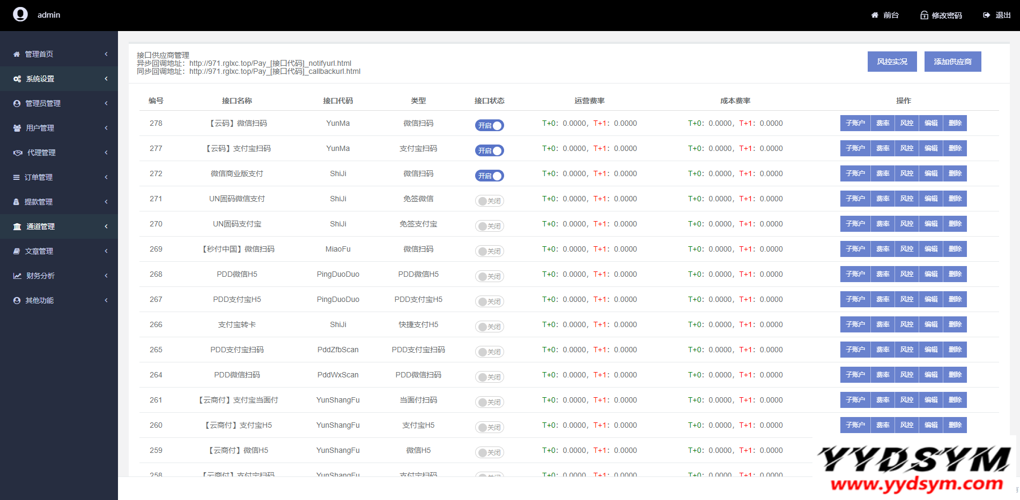Open the 文章管理 sidebar menu

pos(39,251)
